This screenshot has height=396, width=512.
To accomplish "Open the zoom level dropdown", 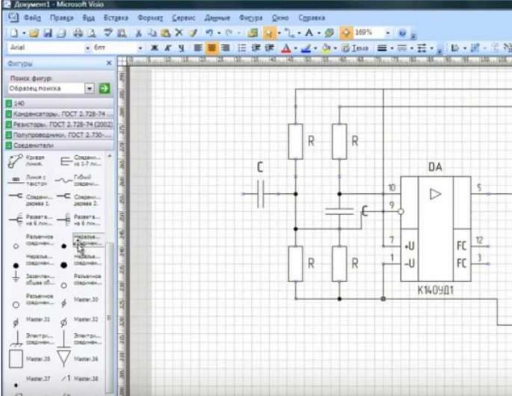I will click(x=388, y=32).
